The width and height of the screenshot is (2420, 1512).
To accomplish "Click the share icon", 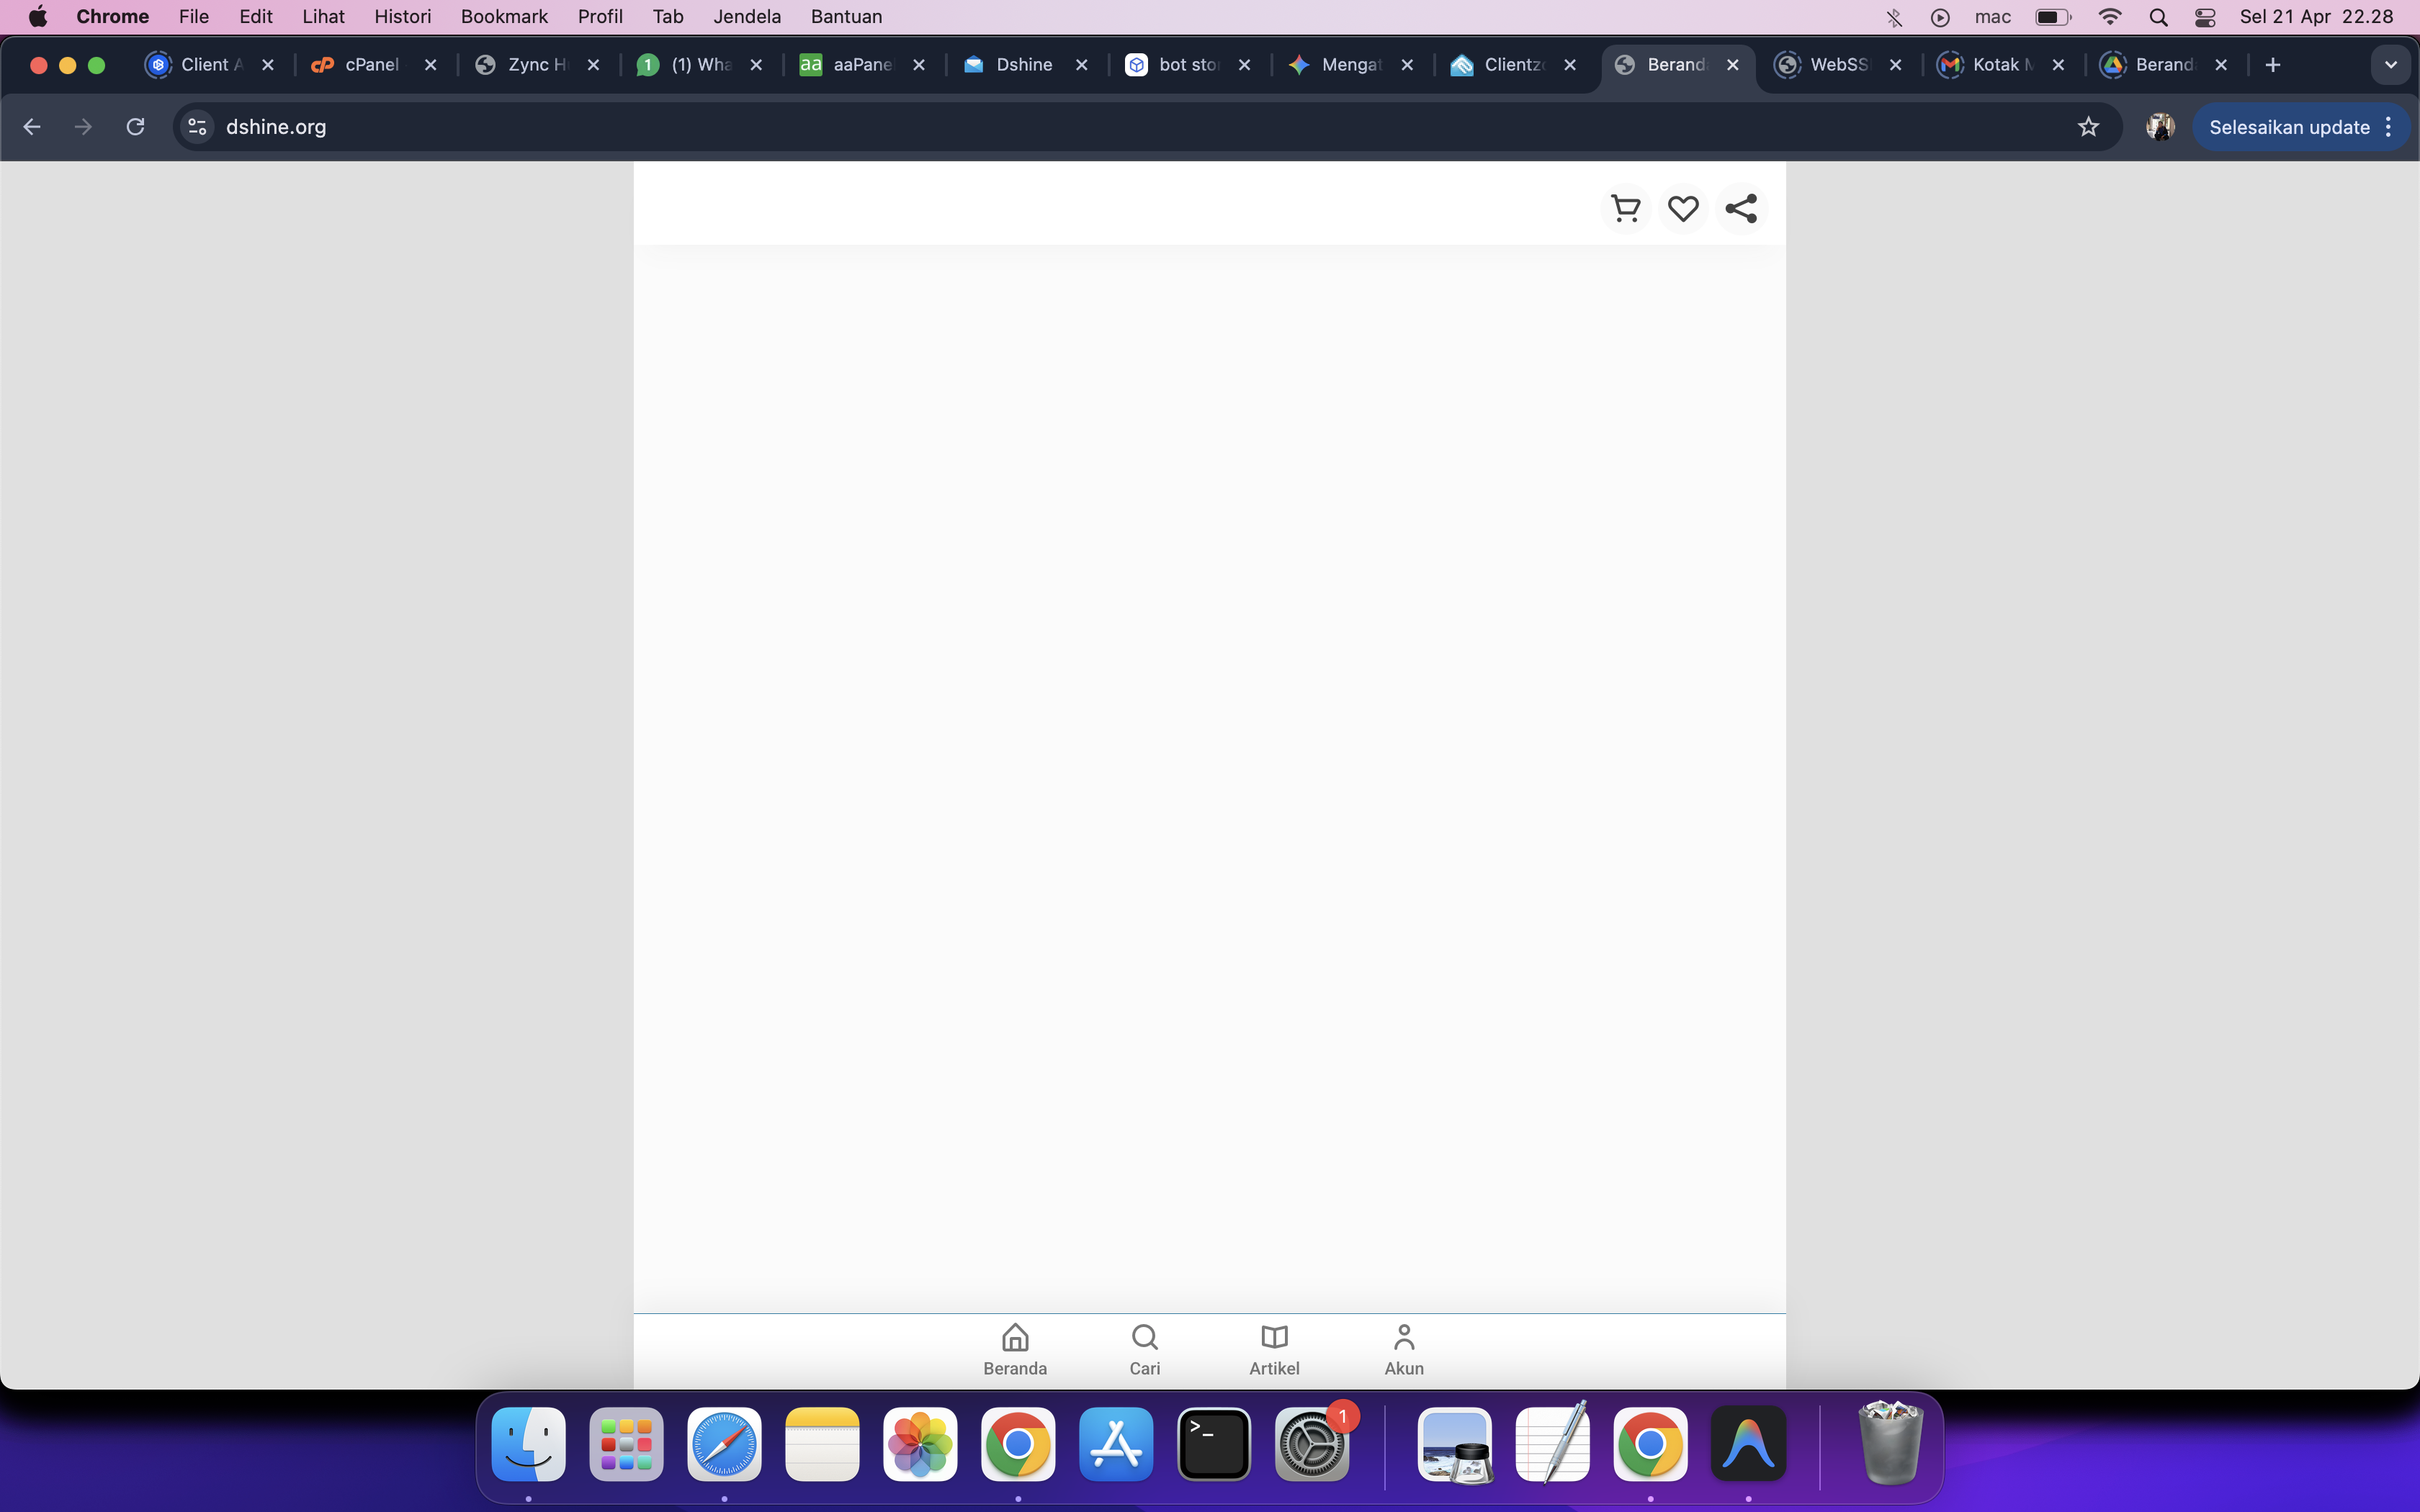I will point(1741,208).
